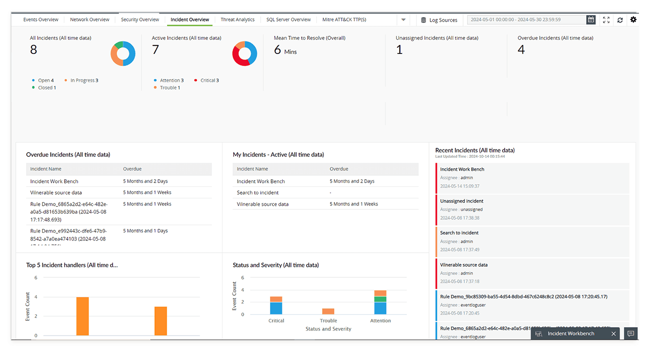649x354 pixels.
Task: Switch to the Events Overview tab
Action: pos(41,19)
